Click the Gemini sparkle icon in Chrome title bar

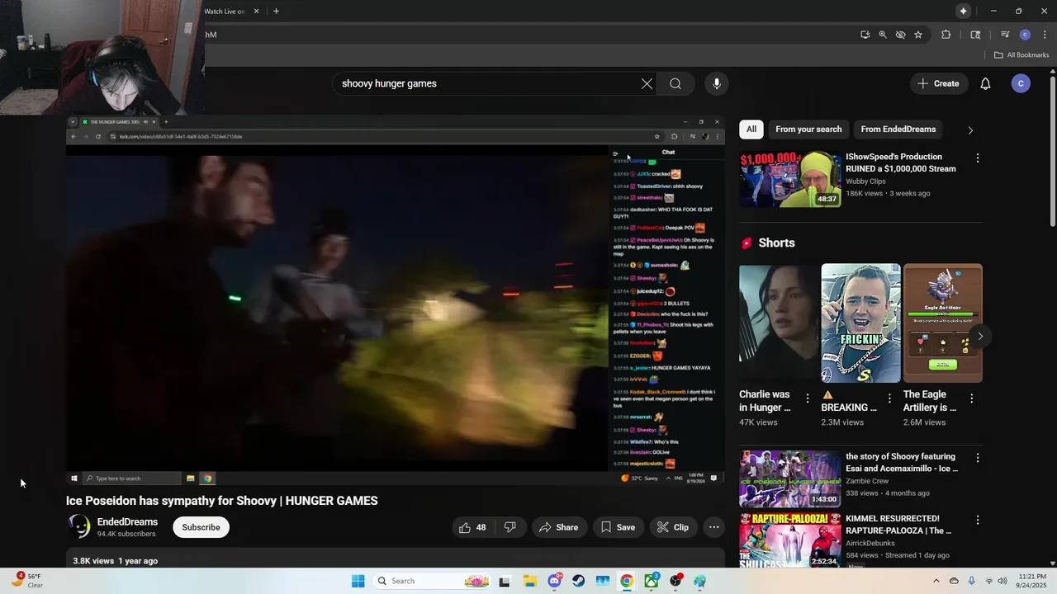963,12
